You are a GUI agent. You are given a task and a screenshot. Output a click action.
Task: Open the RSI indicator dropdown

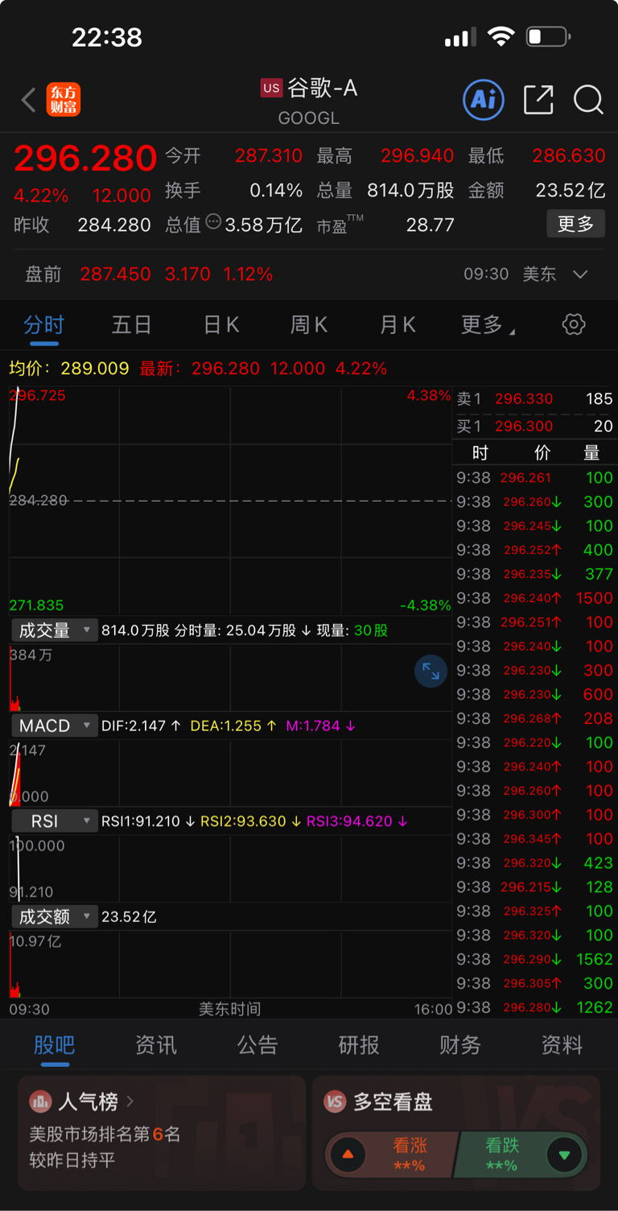pos(55,821)
